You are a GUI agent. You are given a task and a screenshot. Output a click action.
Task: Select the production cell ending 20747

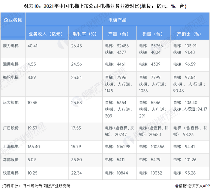120,131
